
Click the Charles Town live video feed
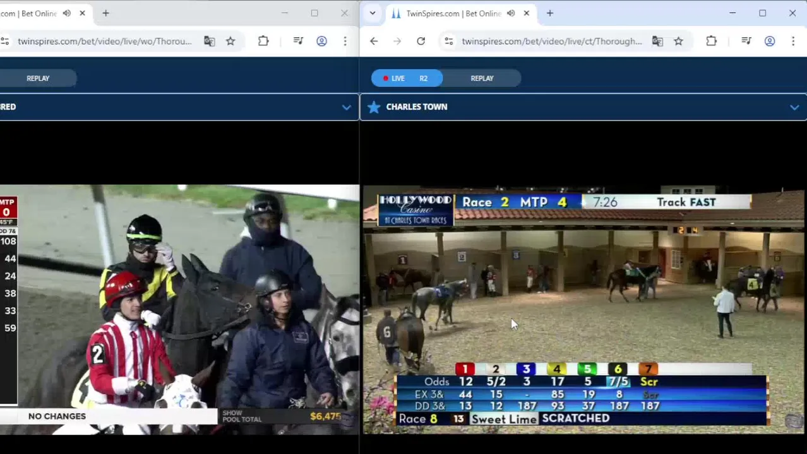583,310
